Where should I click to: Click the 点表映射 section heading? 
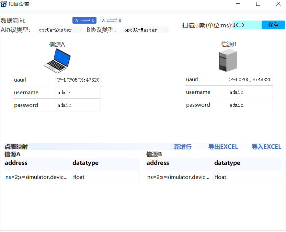(16, 147)
